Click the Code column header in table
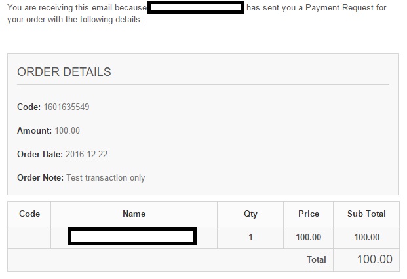407x279 pixels. [29, 214]
